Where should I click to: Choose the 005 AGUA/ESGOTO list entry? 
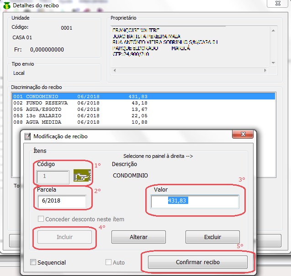point(69,109)
